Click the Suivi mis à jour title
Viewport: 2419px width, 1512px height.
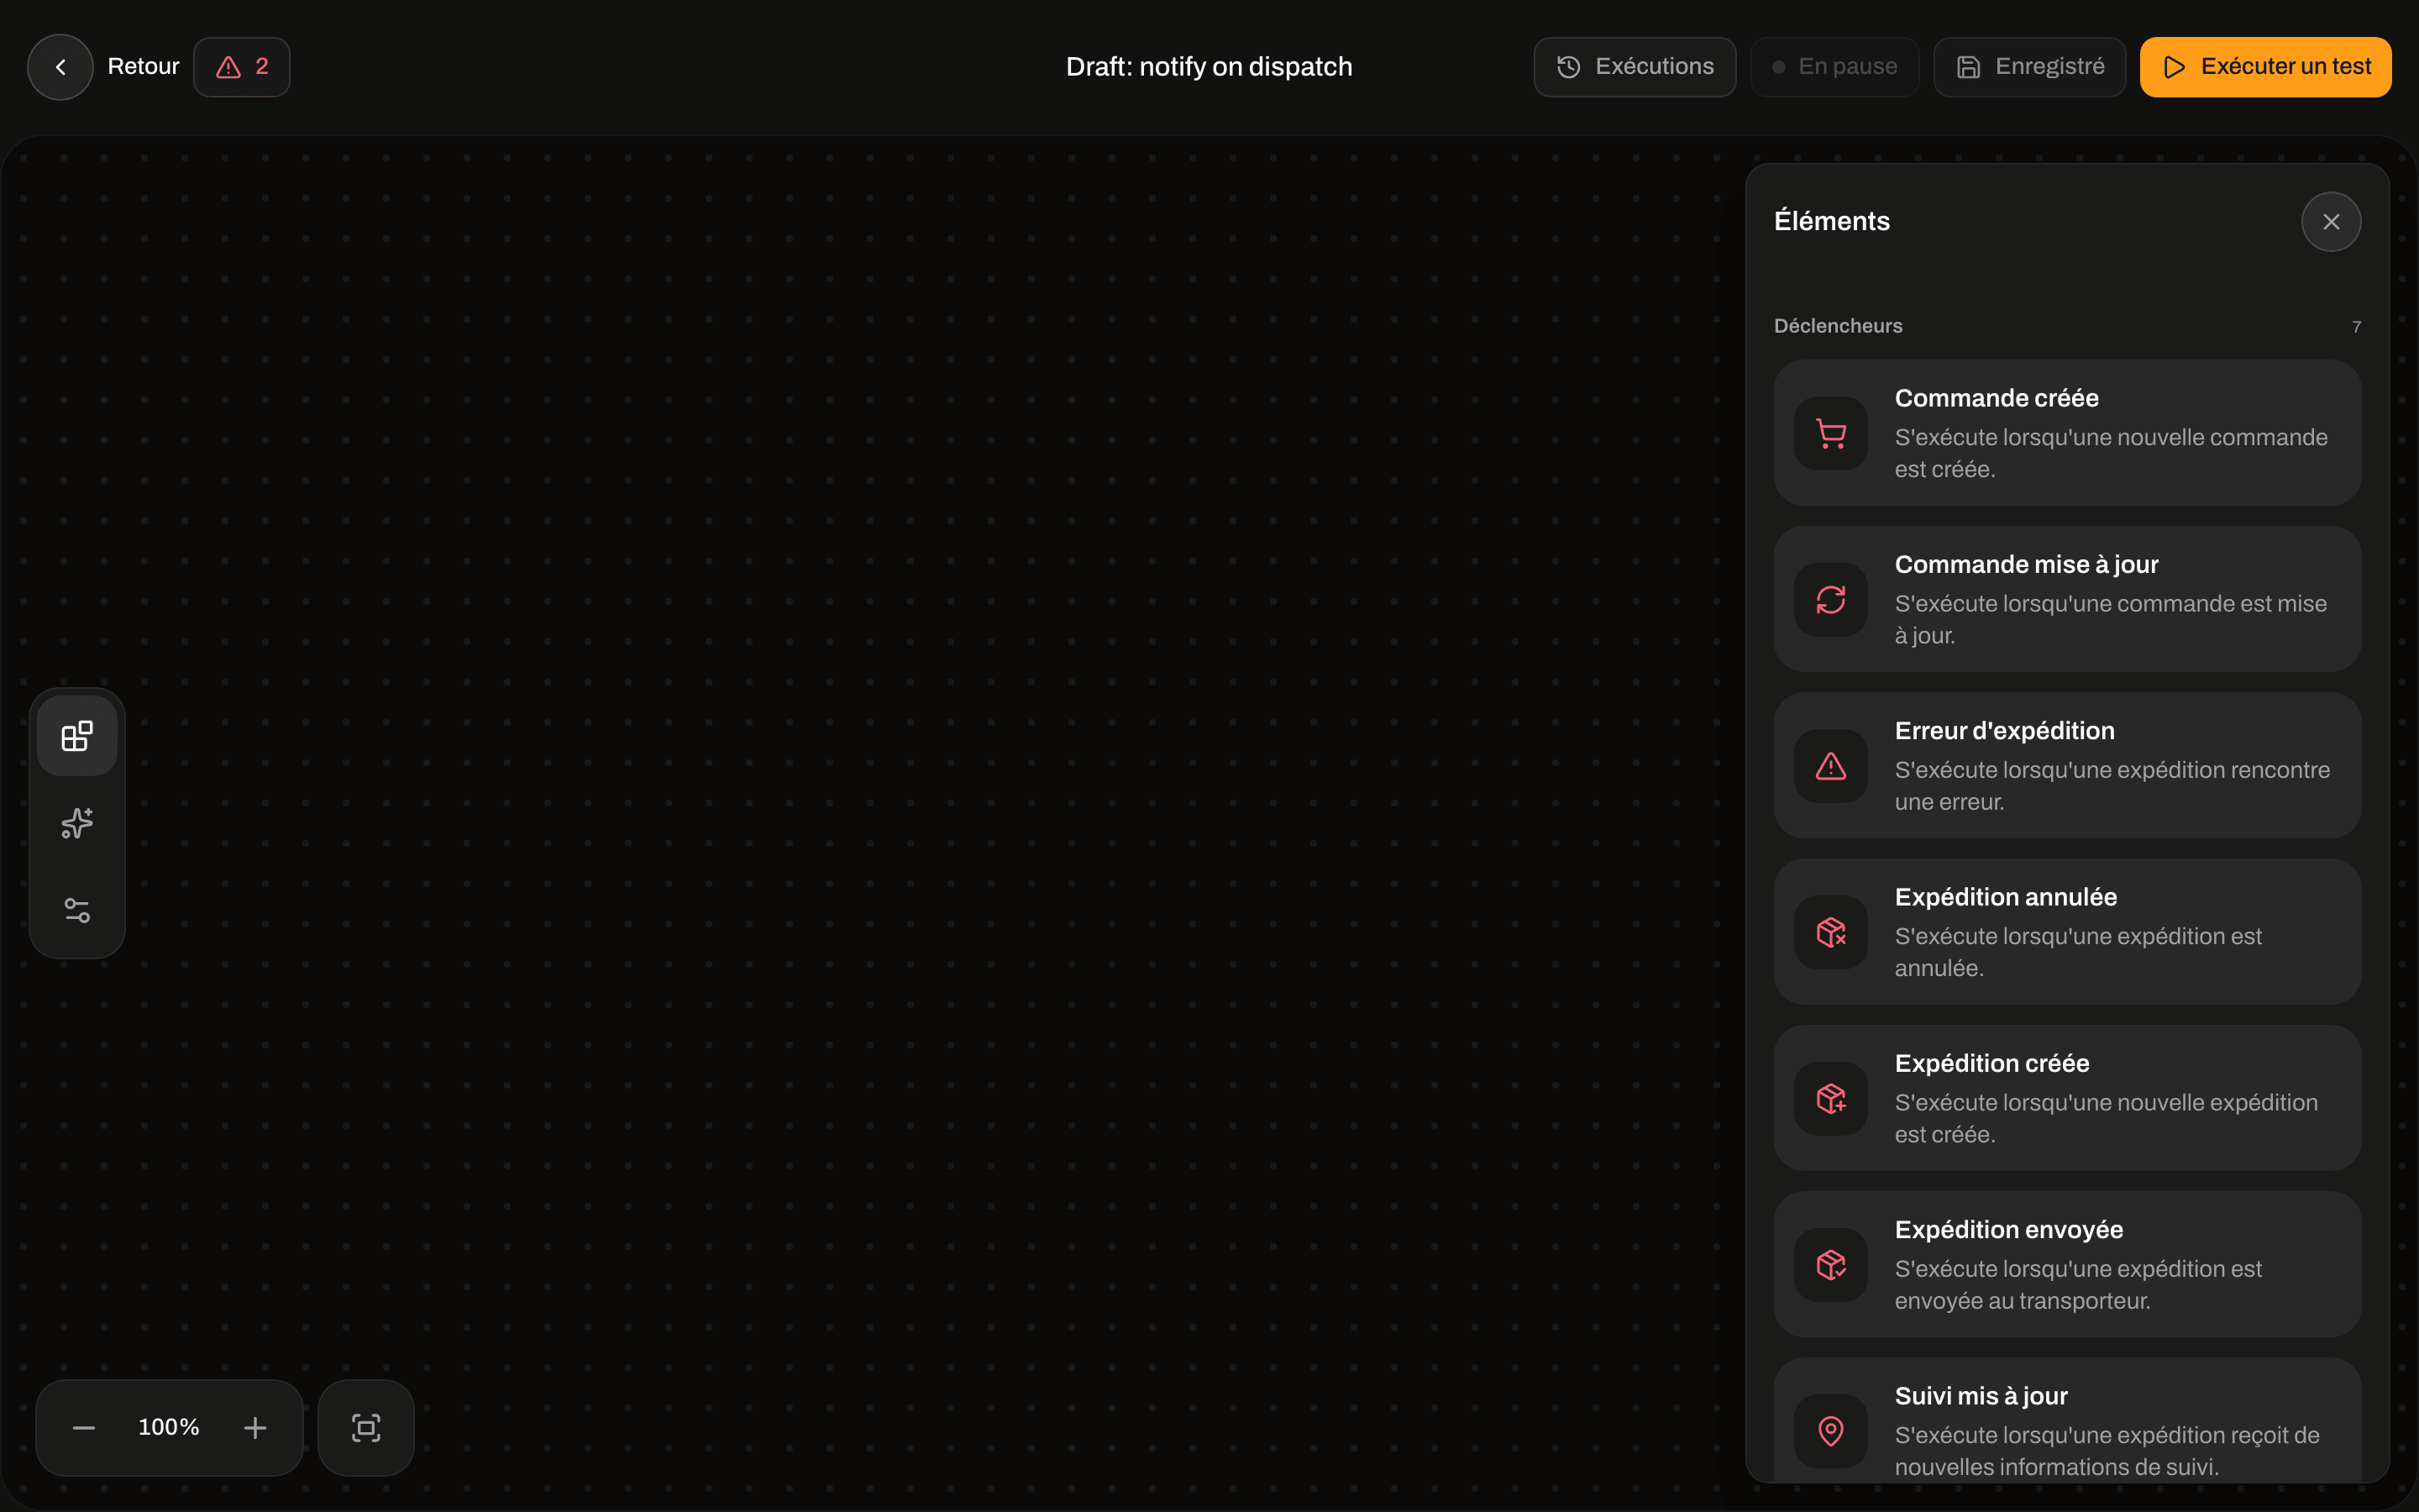(x=1981, y=1396)
